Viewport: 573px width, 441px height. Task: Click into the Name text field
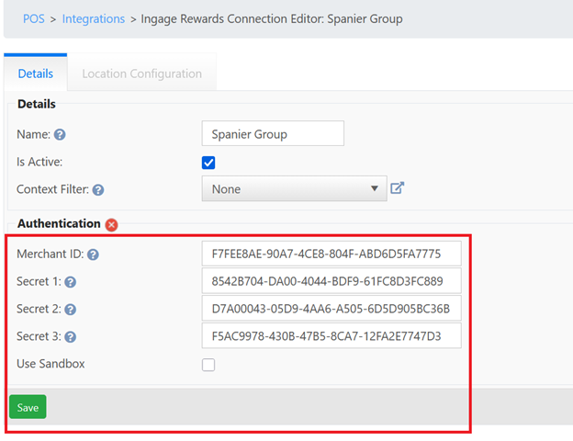point(272,134)
